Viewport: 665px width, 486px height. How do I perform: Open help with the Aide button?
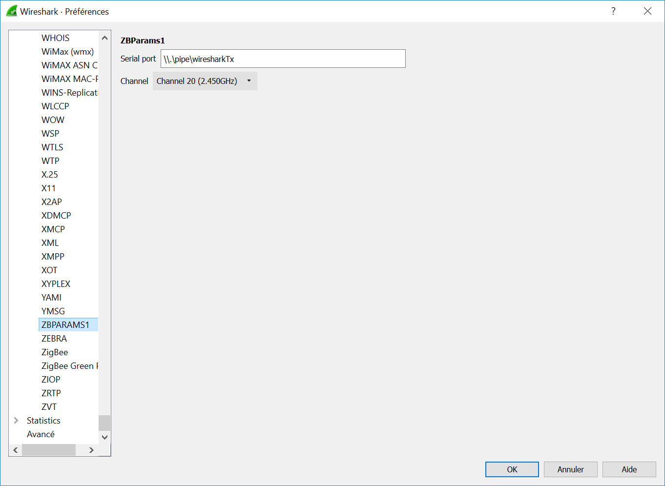coord(629,469)
